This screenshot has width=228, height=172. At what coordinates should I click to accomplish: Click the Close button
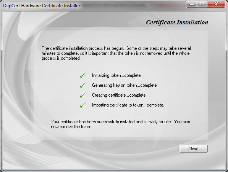click(x=194, y=148)
